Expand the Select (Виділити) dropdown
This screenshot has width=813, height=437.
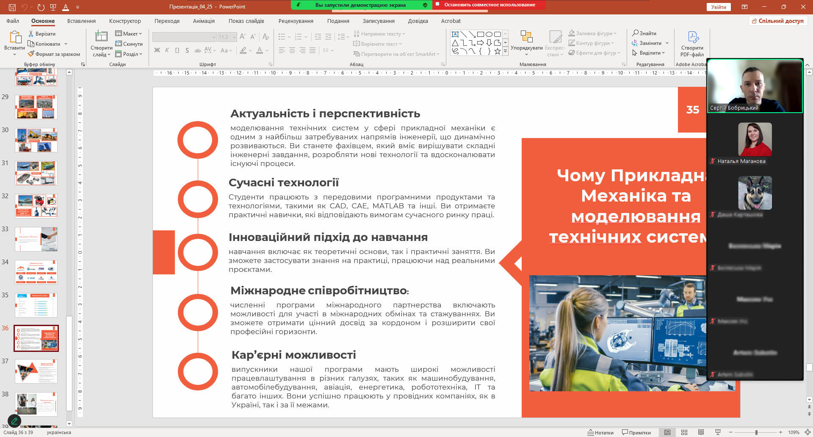point(649,53)
